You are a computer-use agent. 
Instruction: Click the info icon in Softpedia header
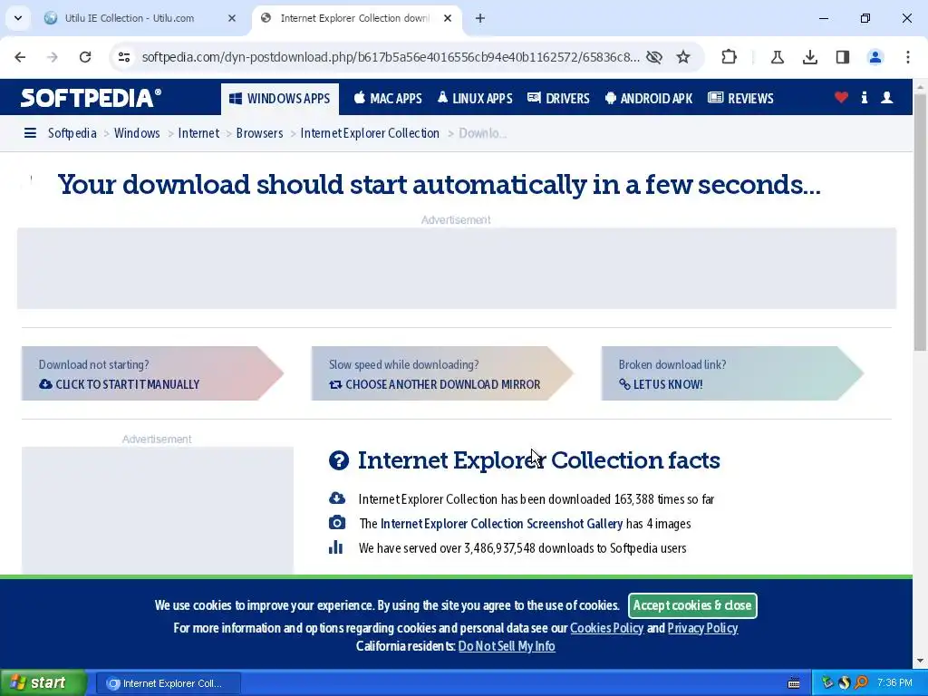[865, 98]
